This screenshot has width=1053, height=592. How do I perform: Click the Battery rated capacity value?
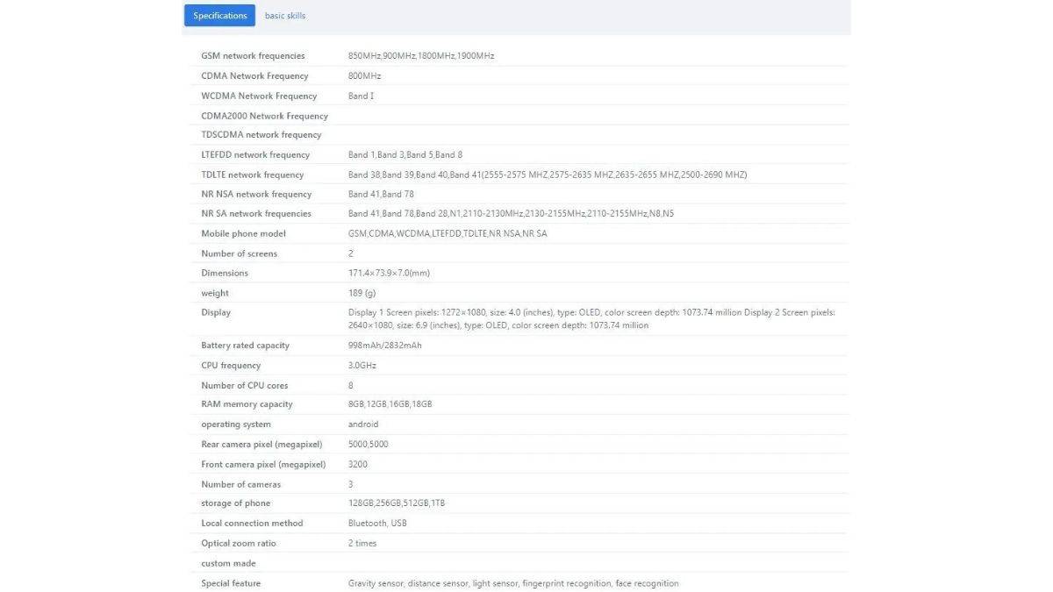coord(384,346)
